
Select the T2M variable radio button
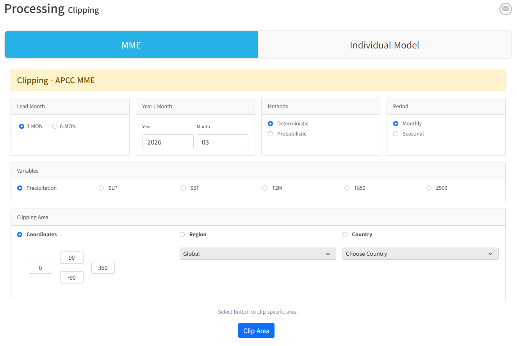tap(265, 188)
